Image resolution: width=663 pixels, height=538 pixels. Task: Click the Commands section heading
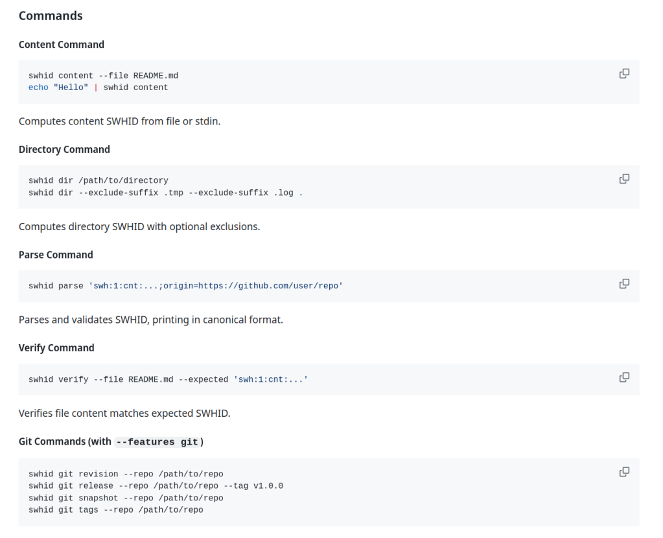(51, 16)
